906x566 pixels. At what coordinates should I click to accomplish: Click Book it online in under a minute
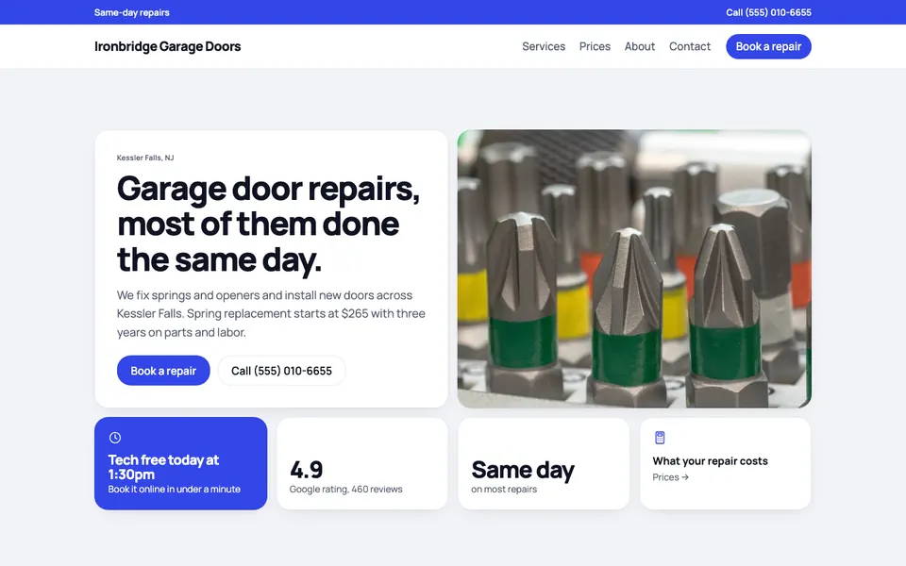pos(174,490)
